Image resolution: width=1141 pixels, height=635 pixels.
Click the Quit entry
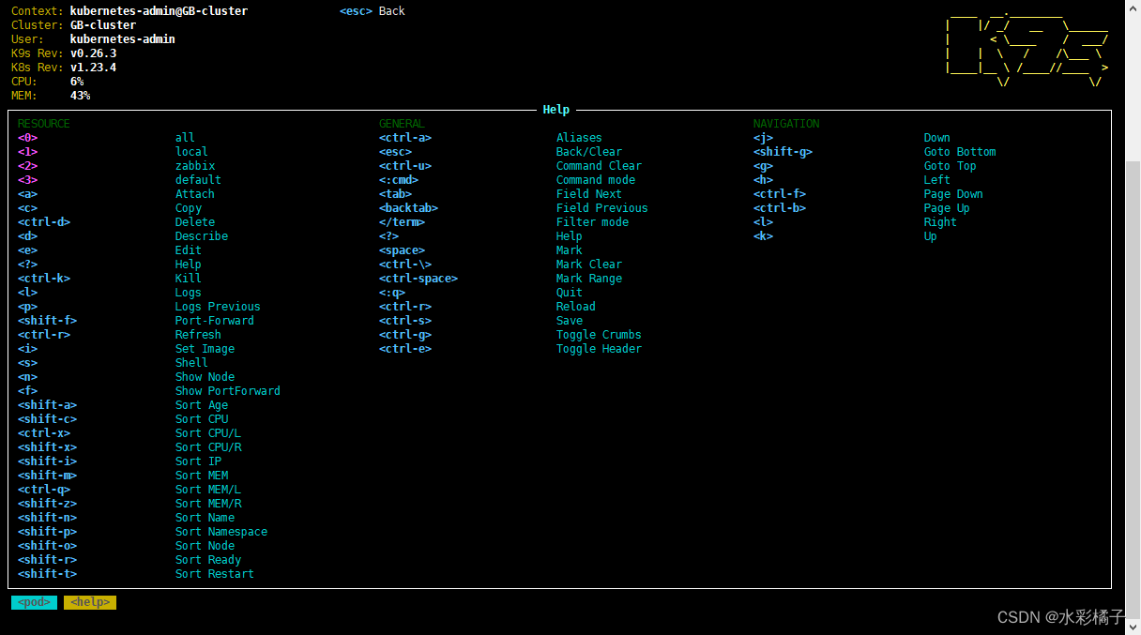click(570, 293)
